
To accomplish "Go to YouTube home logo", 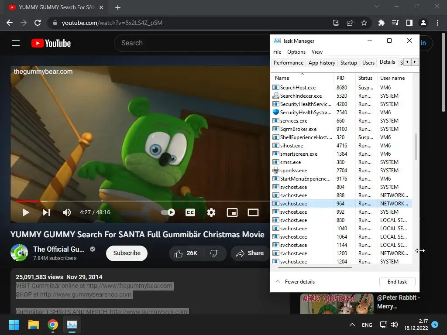I will [51, 43].
